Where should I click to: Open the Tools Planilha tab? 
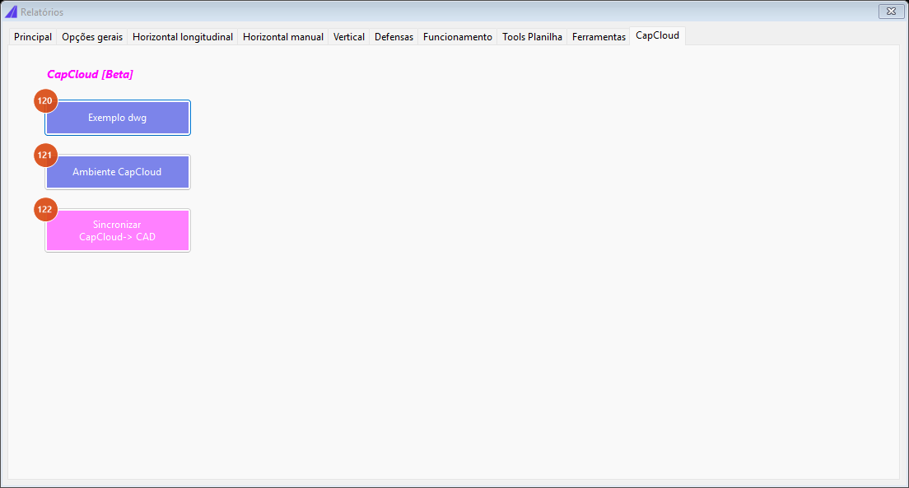coord(532,36)
